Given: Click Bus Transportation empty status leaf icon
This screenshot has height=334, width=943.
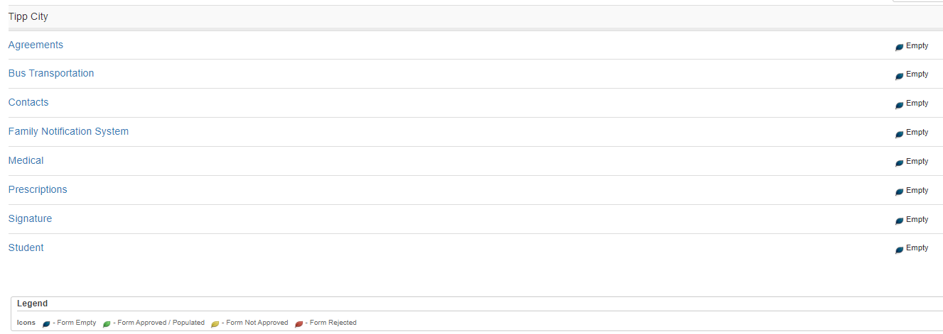Looking at the screenshot, I should (900, 75).
